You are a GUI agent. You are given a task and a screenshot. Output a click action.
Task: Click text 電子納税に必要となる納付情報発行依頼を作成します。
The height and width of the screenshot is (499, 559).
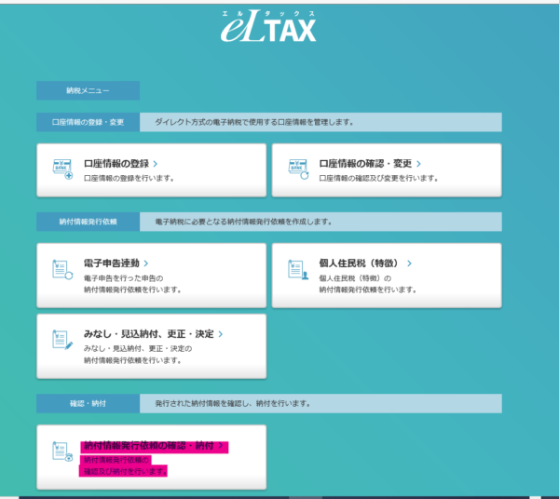(x=243, y=222)
